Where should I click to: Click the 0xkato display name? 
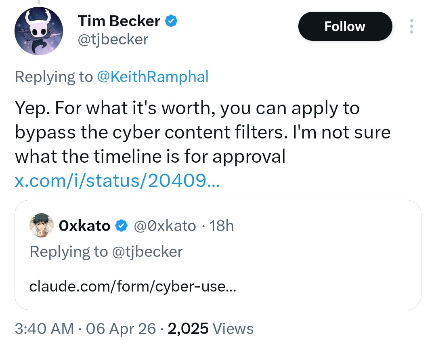pyautogui.click(x=84, y=226)
